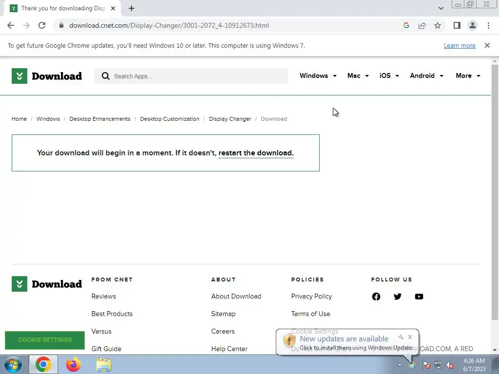Bookmark this page with the star icon

(x=438, y=25)
